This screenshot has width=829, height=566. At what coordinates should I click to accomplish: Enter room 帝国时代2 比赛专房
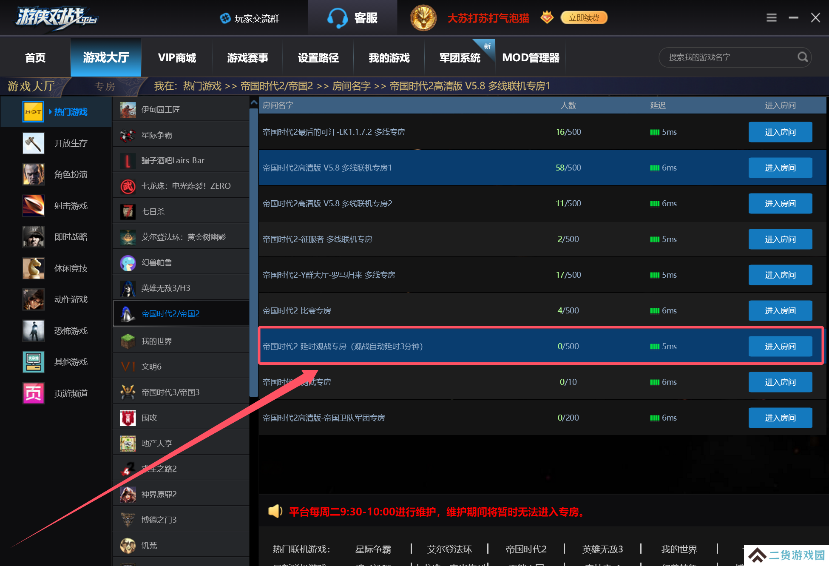click(780, 310)
